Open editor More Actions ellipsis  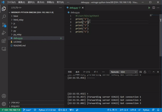click(158, 8)
